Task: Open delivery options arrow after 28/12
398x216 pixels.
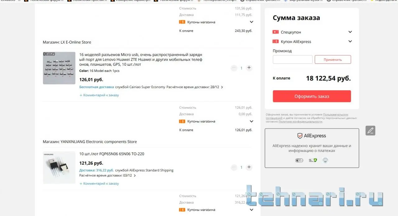Action: [222, 87]
